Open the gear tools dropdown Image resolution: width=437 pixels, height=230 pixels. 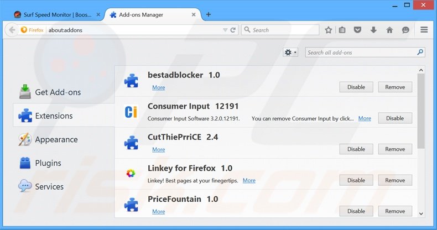point(290,52)
